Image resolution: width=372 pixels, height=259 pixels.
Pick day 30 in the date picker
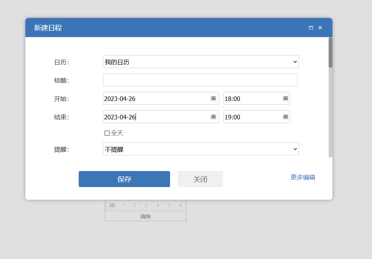pyautogui.click(x=112, y=205)
